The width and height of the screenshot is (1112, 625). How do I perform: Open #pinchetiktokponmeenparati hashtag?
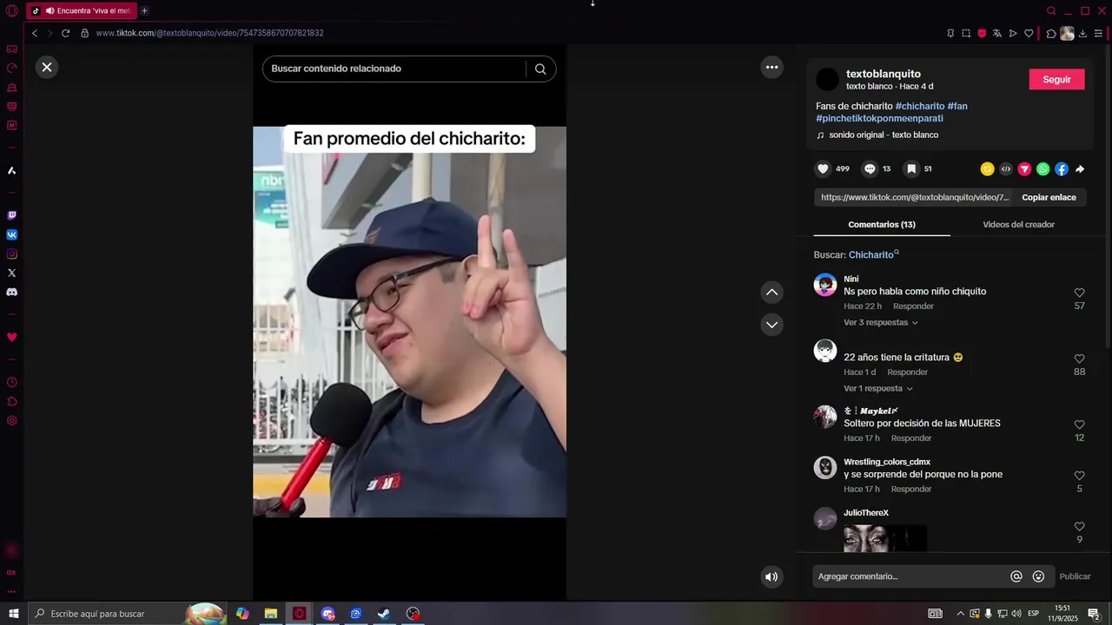click(x=879, y=118)
